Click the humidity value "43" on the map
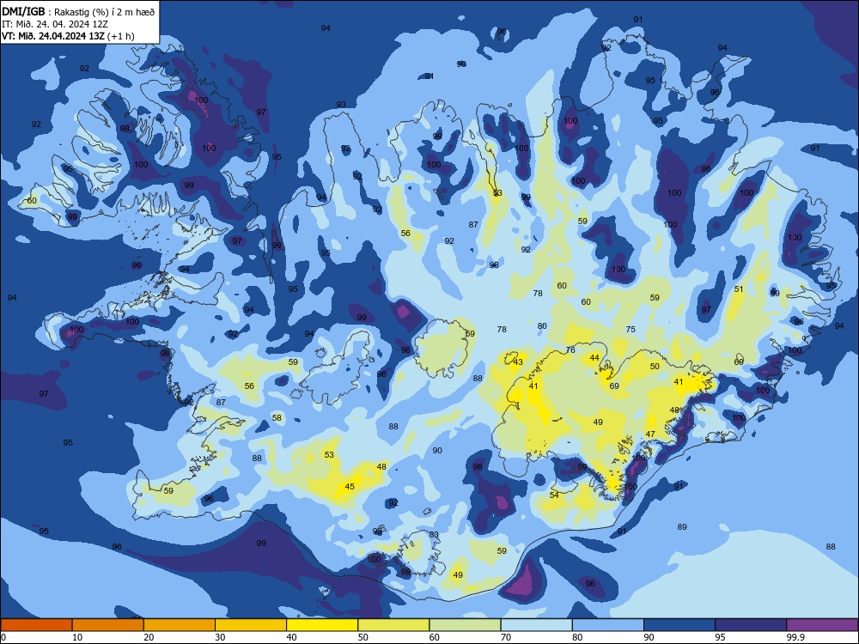This screenshot has height=644, width=859. click(518, 362)
